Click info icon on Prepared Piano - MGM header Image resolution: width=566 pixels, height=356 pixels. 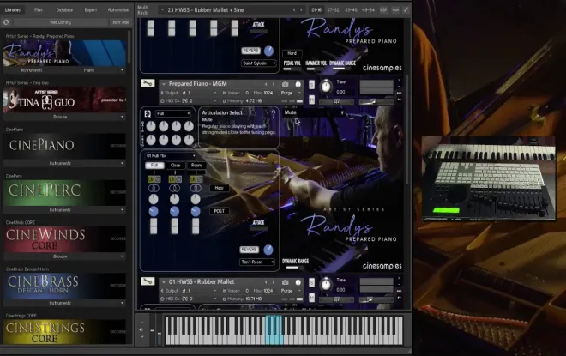click(x=298, y=84)
